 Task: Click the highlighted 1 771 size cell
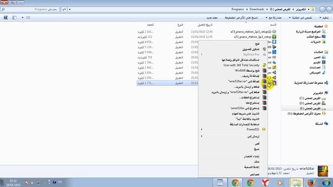[146, 83]
